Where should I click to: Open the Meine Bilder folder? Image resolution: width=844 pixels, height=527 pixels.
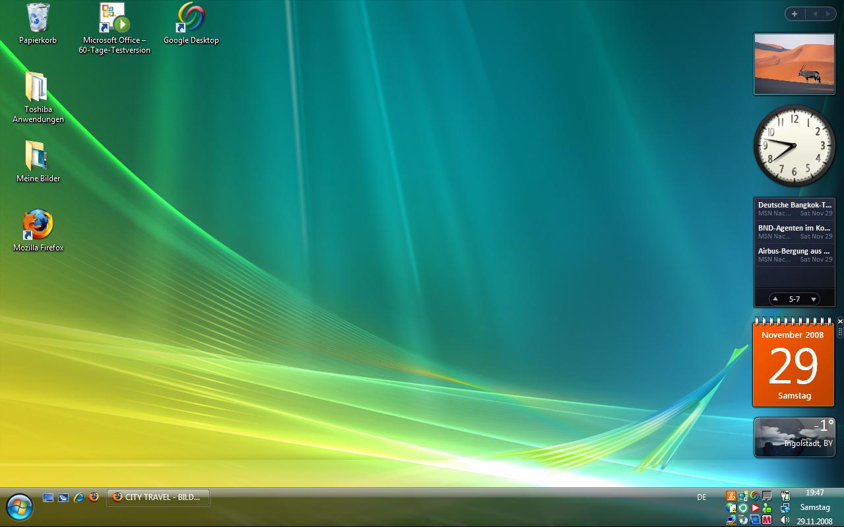point(38,157)
